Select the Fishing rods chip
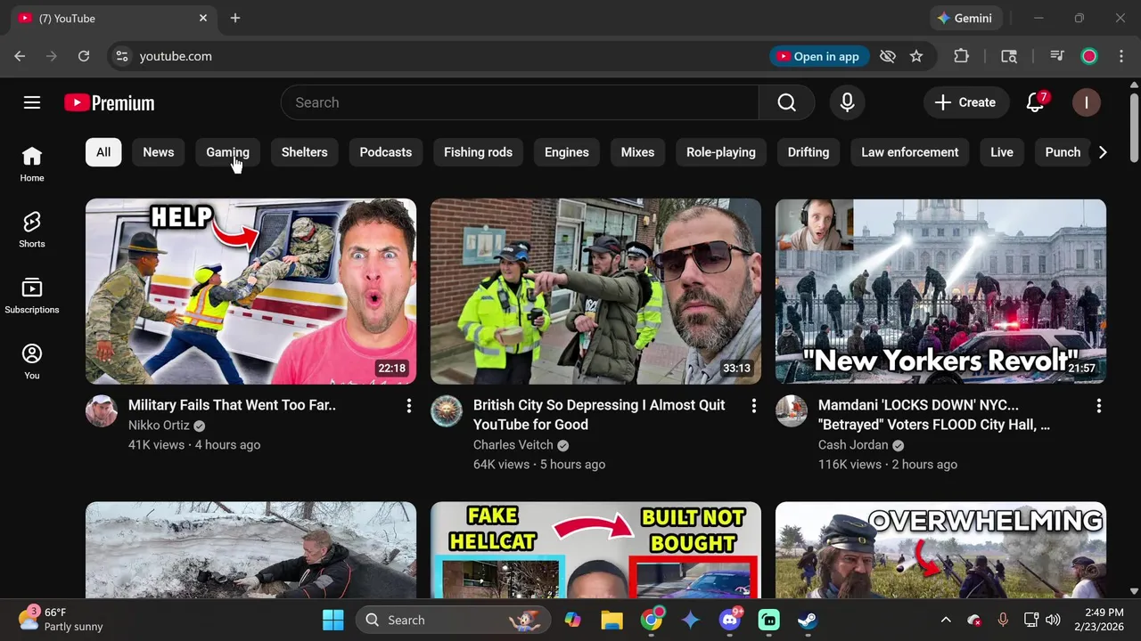 click(x=478, y=152)
